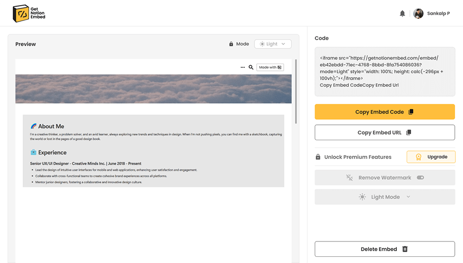Click the three-dot menu in preview
This screenshot has height=263, width=463.
pos(243,67)
